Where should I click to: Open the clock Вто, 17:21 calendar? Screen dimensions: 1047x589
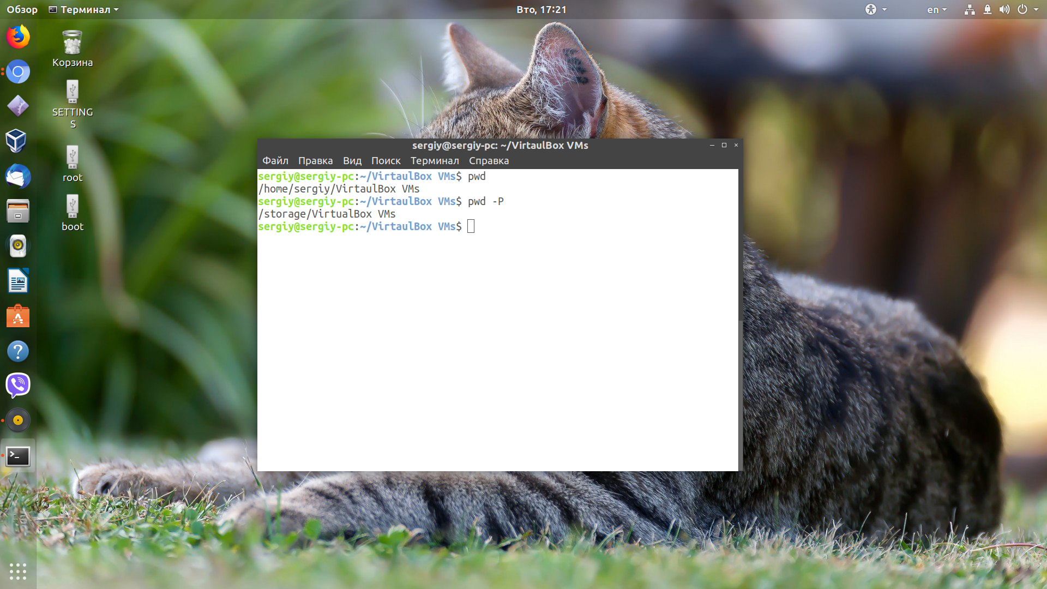[541, 9]
